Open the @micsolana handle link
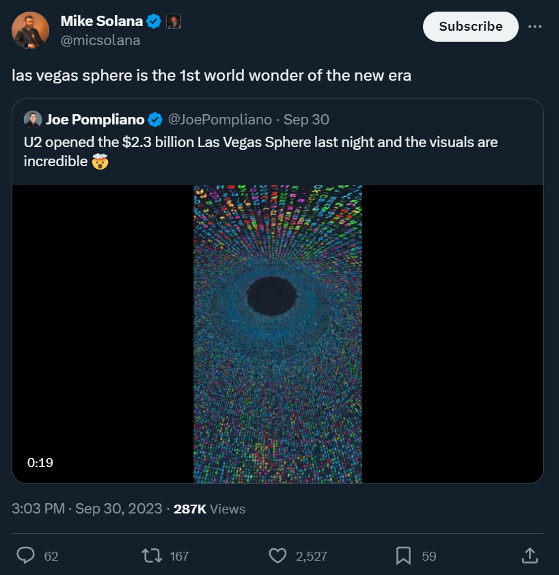 coord(100,40)
